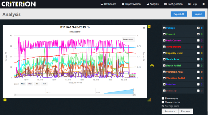Uncheck the Current axis checkbox on right
Viewport: 208px width, 115px height.
(198, 34)
